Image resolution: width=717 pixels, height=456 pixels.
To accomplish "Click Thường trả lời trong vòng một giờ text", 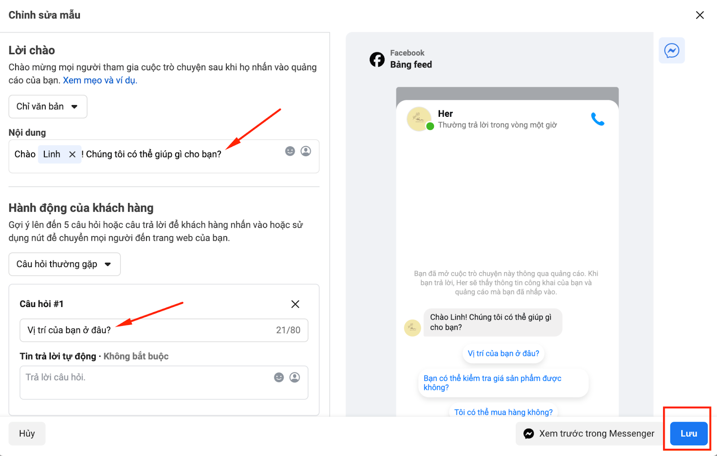I will click(497, 125).
